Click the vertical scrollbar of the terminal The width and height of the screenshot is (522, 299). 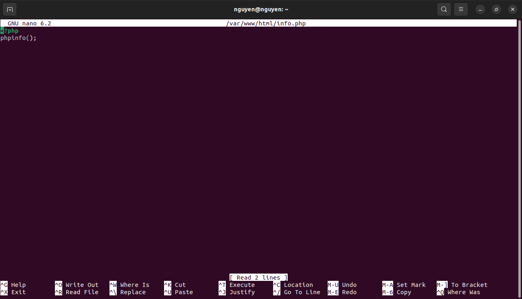coord(520,159)
